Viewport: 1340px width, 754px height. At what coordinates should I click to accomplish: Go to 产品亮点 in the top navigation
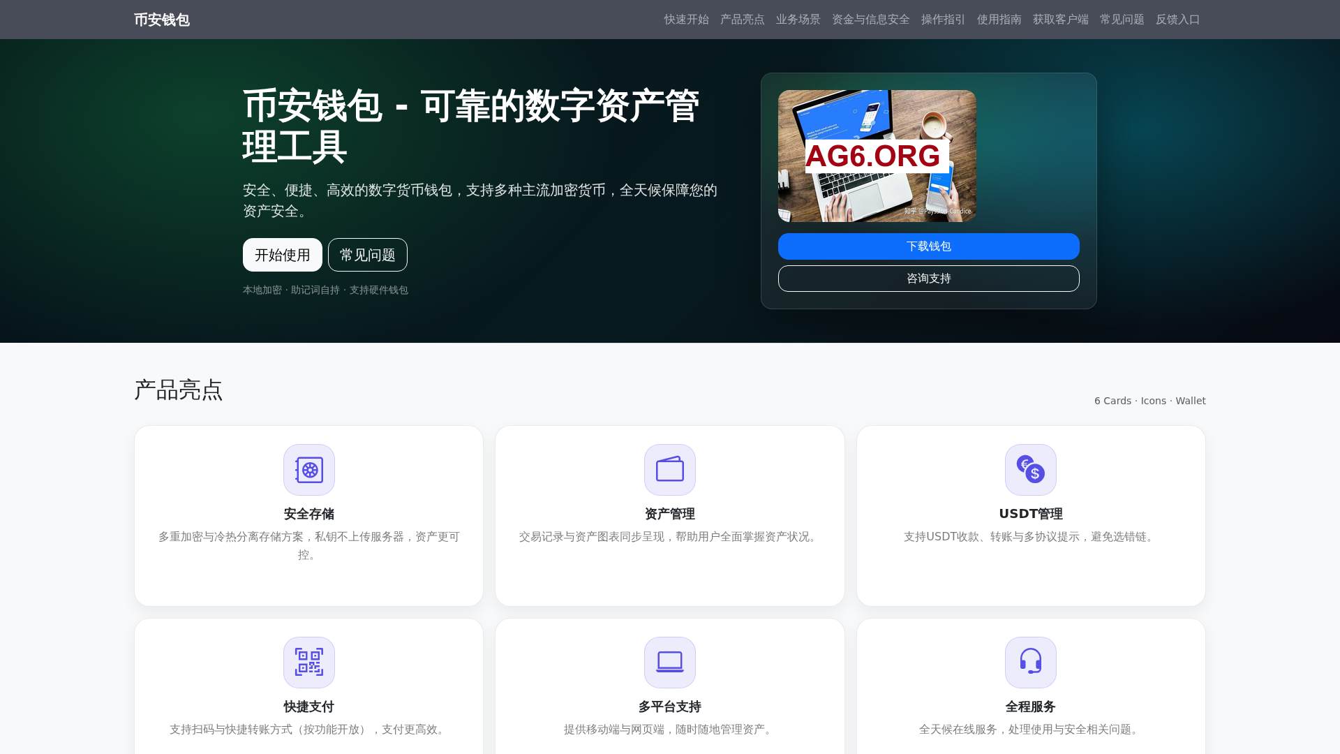(x=743, y=20)
